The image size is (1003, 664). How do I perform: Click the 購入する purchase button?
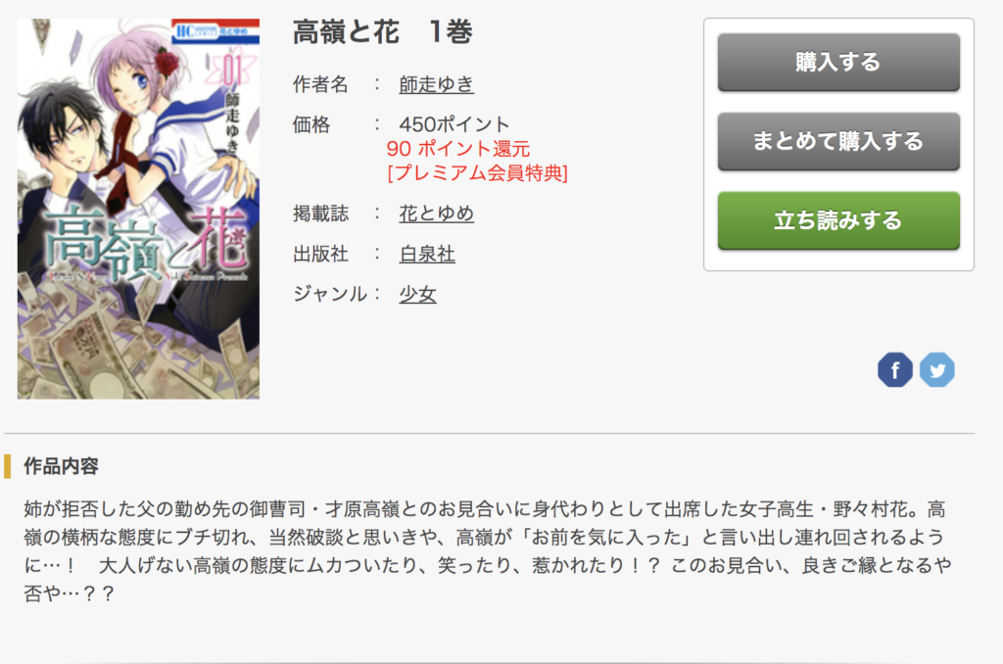[838, 62]
